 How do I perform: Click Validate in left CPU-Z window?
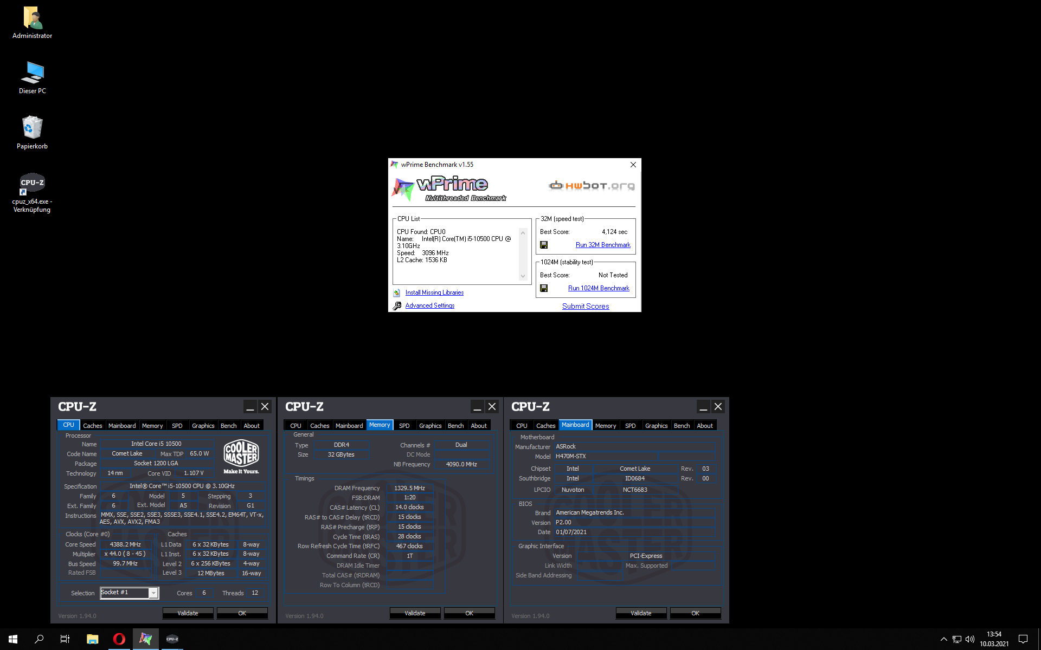tap(188, 613)
